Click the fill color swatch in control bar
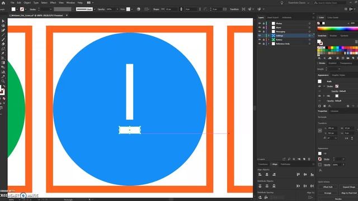358x201 pixels. click(13, 9)
